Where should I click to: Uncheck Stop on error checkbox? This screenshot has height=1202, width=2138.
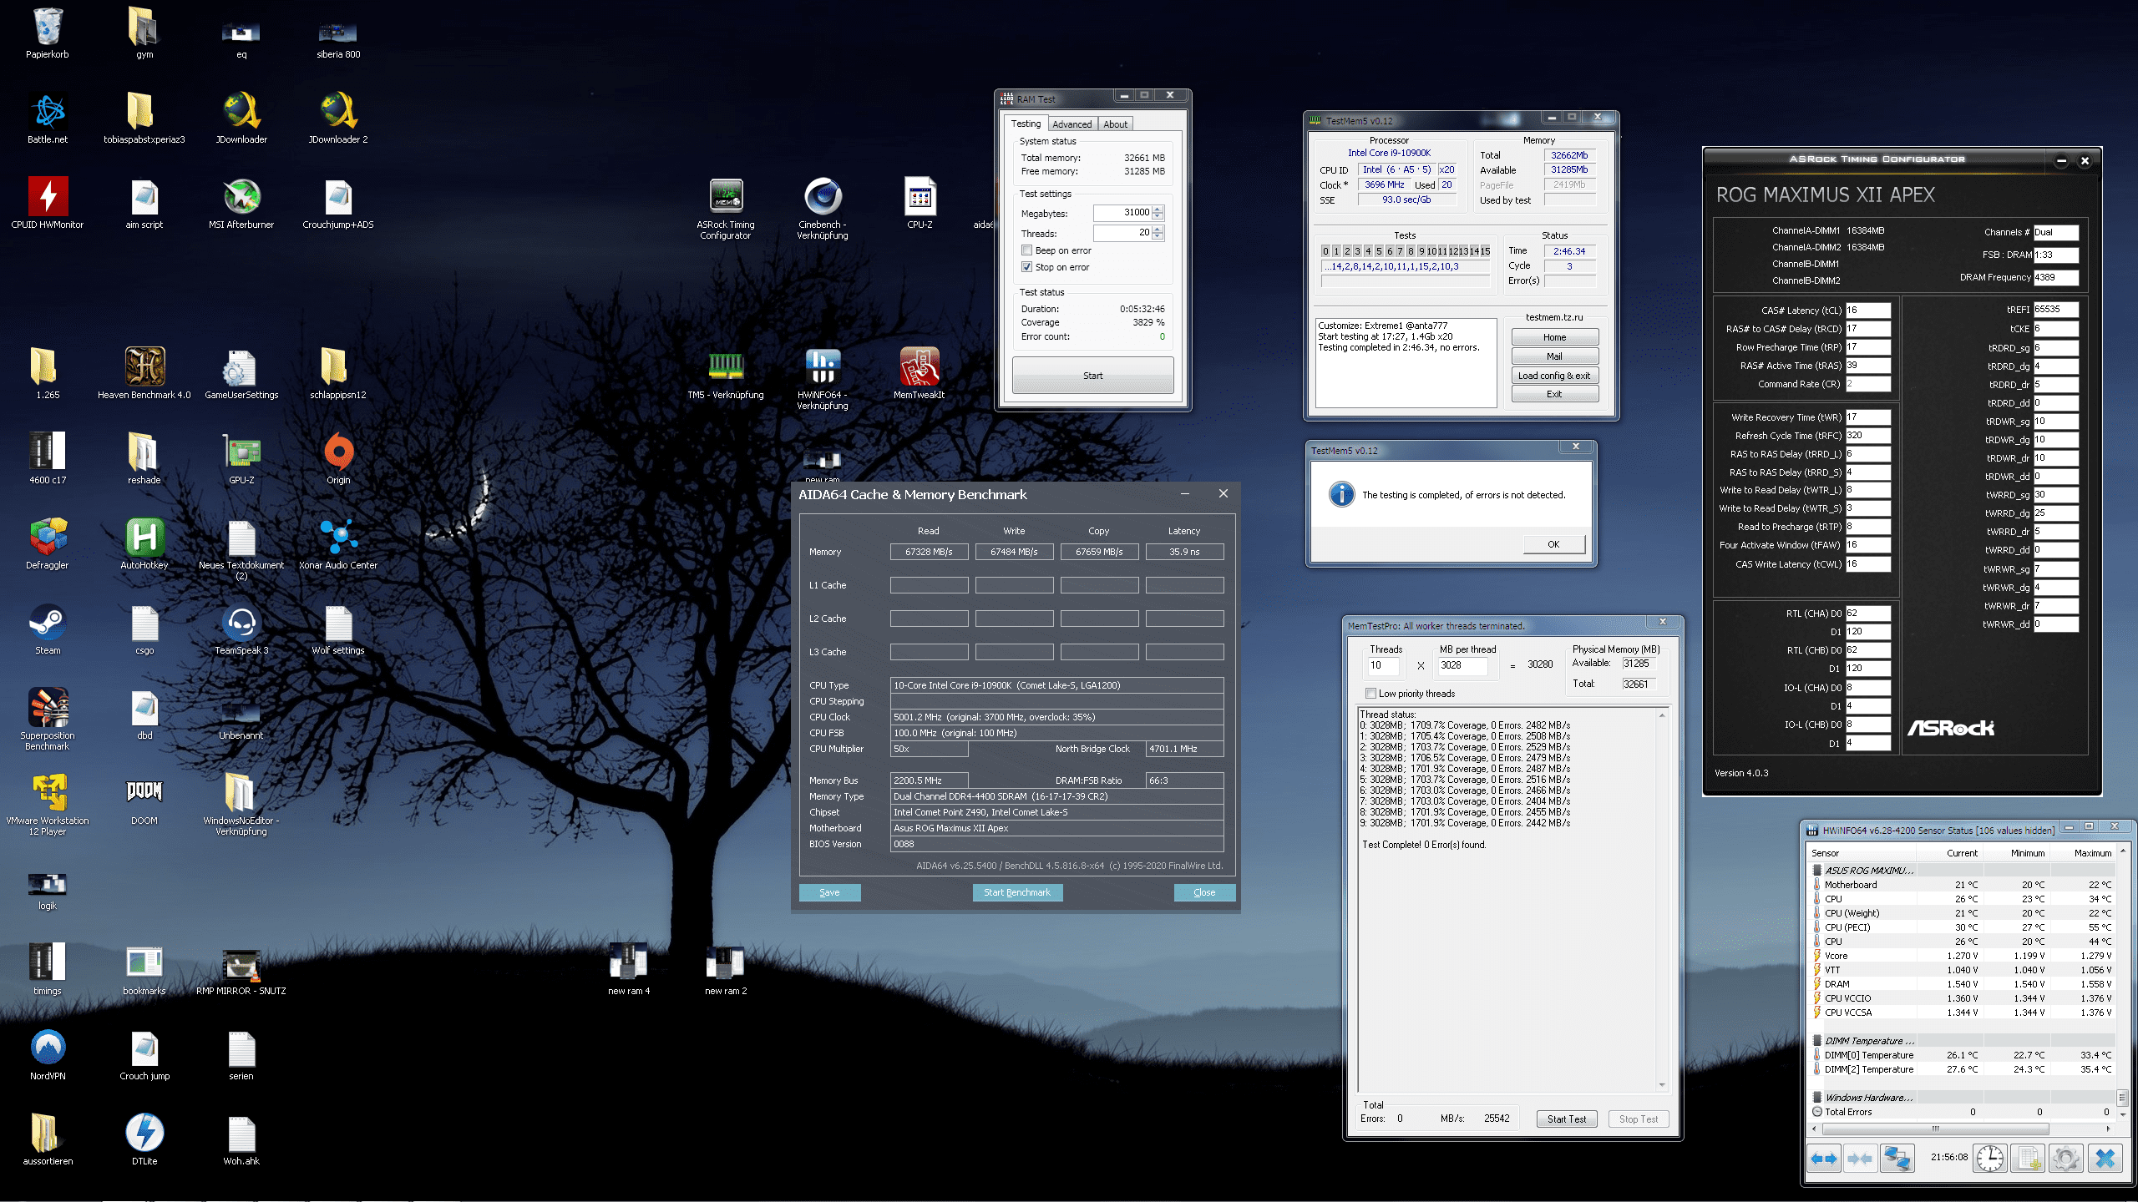coord(1026,267)
